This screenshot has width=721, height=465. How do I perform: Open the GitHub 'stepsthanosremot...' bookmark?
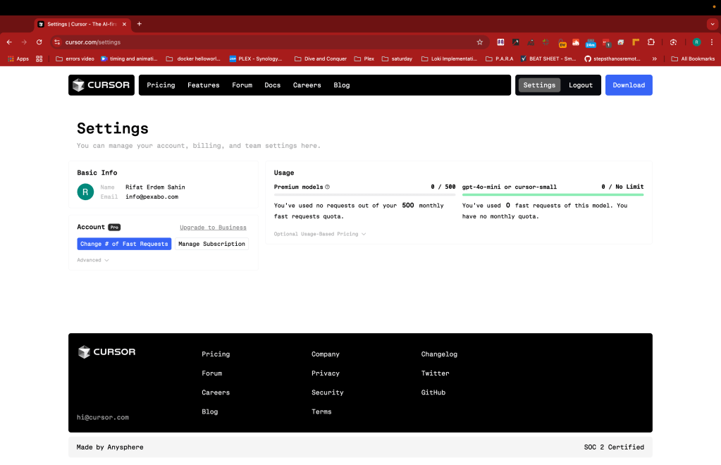[x=612, y=58]
